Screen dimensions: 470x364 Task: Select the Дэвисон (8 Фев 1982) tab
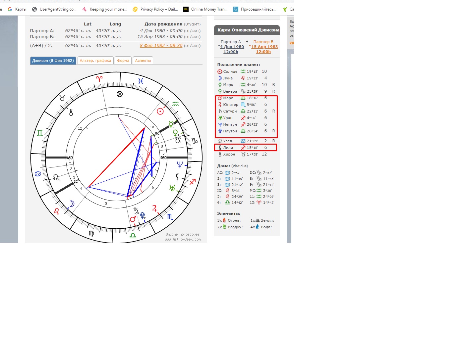53,61
